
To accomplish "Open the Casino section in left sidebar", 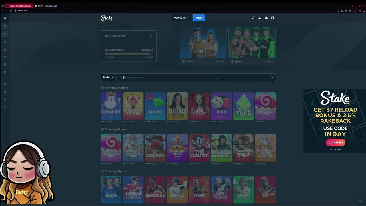I will tap(5, 26).
